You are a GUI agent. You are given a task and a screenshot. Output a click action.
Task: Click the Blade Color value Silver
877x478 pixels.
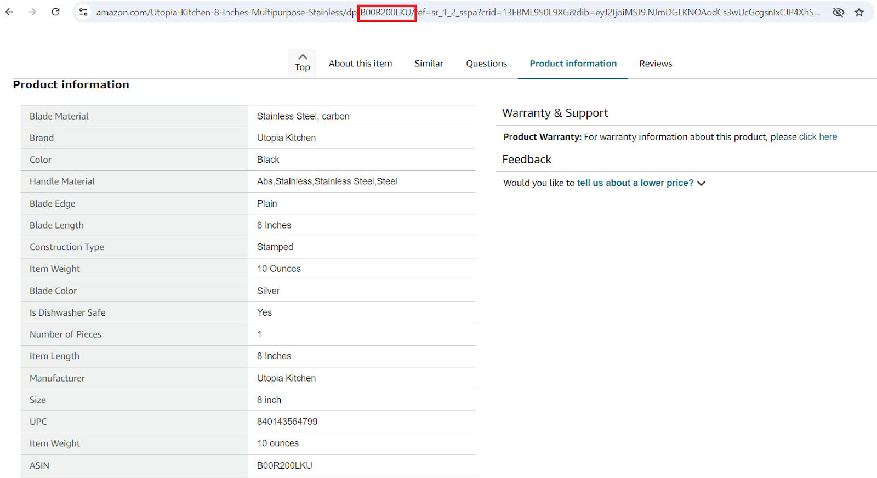click(268, 291)
